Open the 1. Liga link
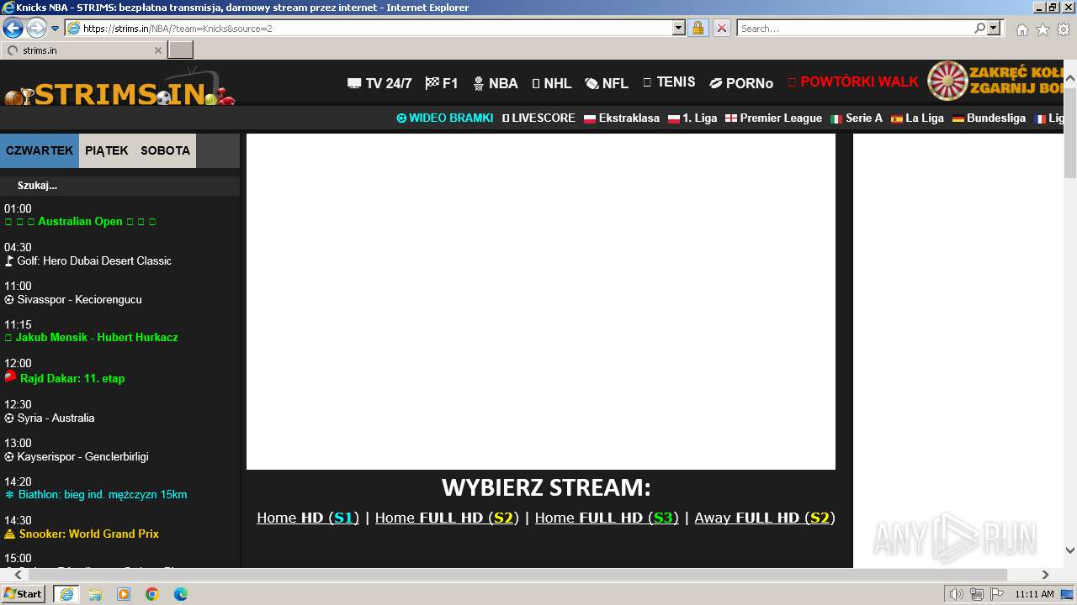The width and height of the screenshot is (1077, 605). click(692, 118)
